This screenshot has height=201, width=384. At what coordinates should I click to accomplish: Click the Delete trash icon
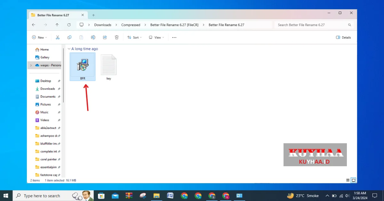(117, 37)
